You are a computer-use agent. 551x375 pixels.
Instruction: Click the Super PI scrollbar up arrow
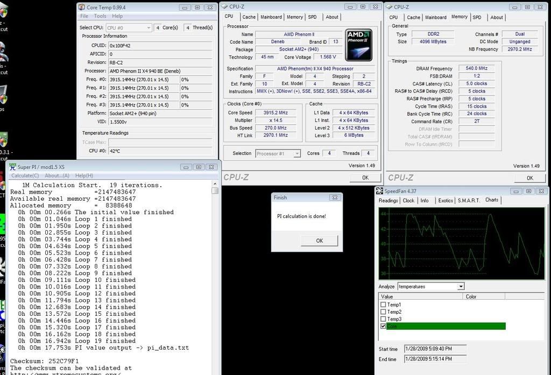(215, 184)
